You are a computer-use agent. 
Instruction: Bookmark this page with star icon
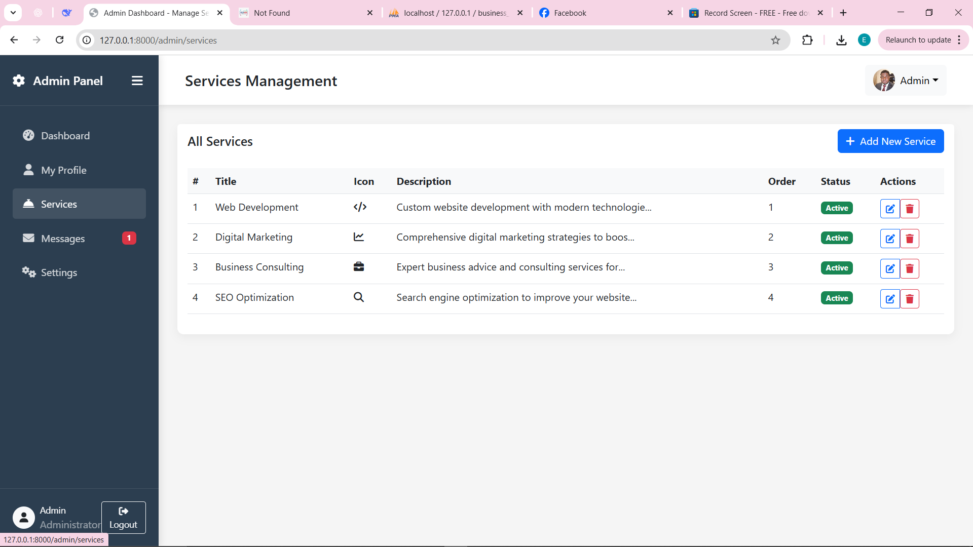click(775, 41)
